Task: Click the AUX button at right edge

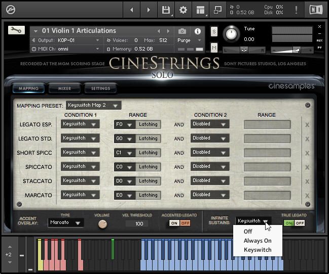Action: (x=319, y=40)
